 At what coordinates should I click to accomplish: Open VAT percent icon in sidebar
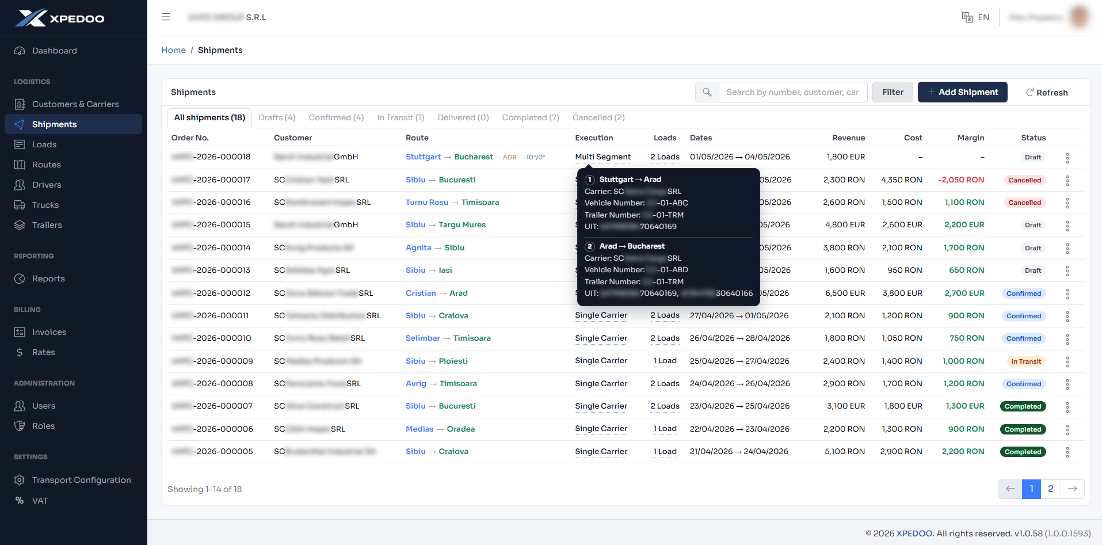click(20, 501)
